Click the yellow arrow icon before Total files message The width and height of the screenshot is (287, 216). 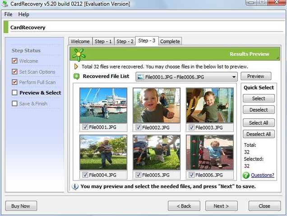76,67
